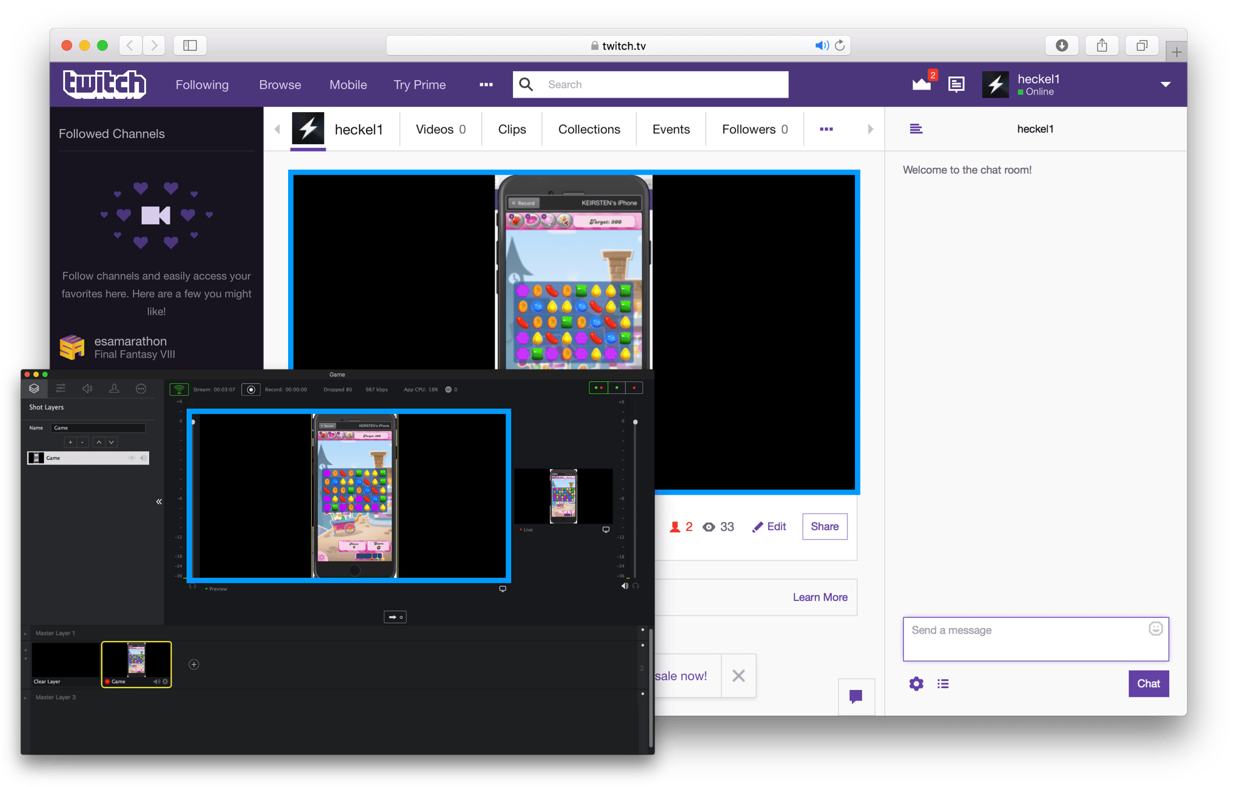Toggle the preview monitor speaker icon
Screen dimensions: 1237x787
tap(624, 585)
